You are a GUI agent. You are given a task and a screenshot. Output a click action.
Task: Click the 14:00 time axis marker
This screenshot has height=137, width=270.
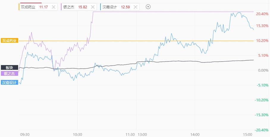pos(195,134)
